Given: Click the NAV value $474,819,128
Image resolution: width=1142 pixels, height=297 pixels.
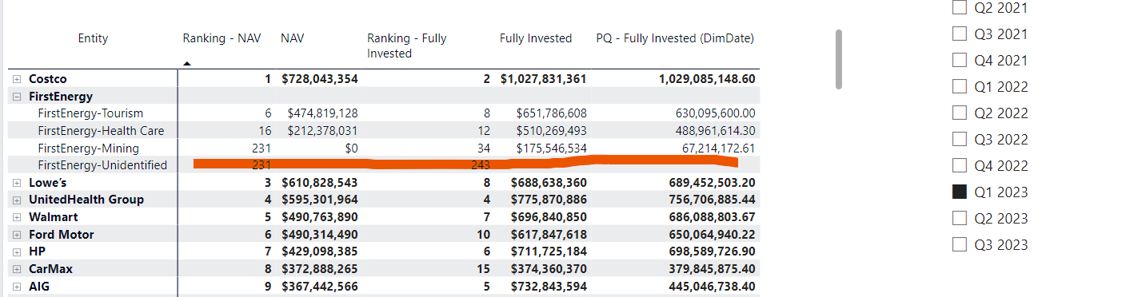Looking at the screenshot, I should 323,113.
